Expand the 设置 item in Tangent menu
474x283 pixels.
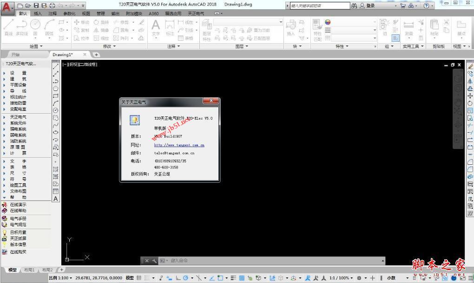[x=18, y=73]
